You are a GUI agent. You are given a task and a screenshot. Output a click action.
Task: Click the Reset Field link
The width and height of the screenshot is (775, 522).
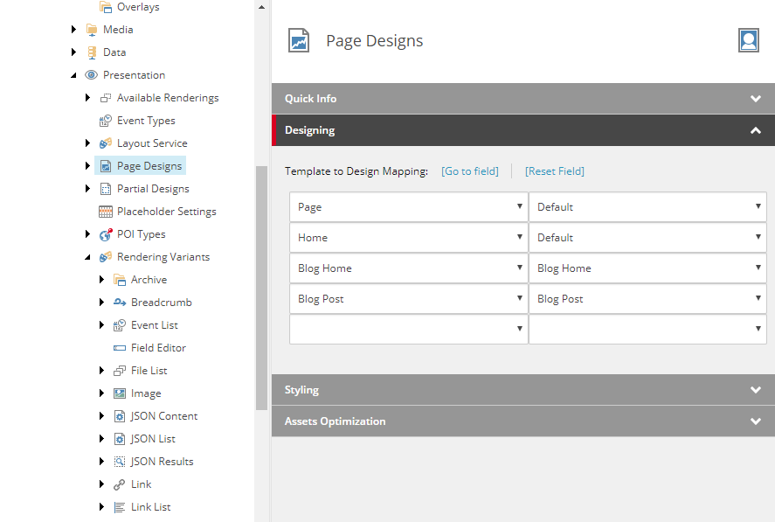click(555, 171)
